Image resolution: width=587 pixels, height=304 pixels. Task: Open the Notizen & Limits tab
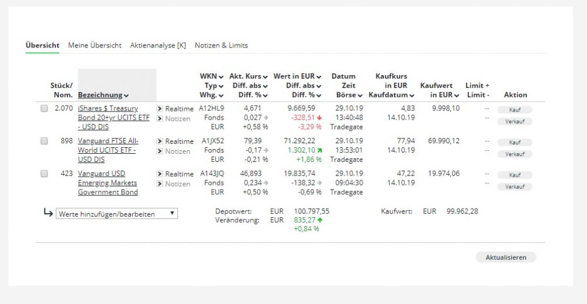coord(221,45)
